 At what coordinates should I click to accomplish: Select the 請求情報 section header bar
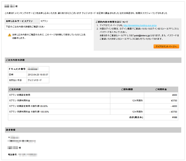[x=93, y=130]
